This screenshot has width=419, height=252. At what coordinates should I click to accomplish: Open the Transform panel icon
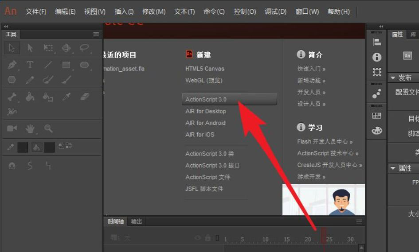(x=377, y=72)
